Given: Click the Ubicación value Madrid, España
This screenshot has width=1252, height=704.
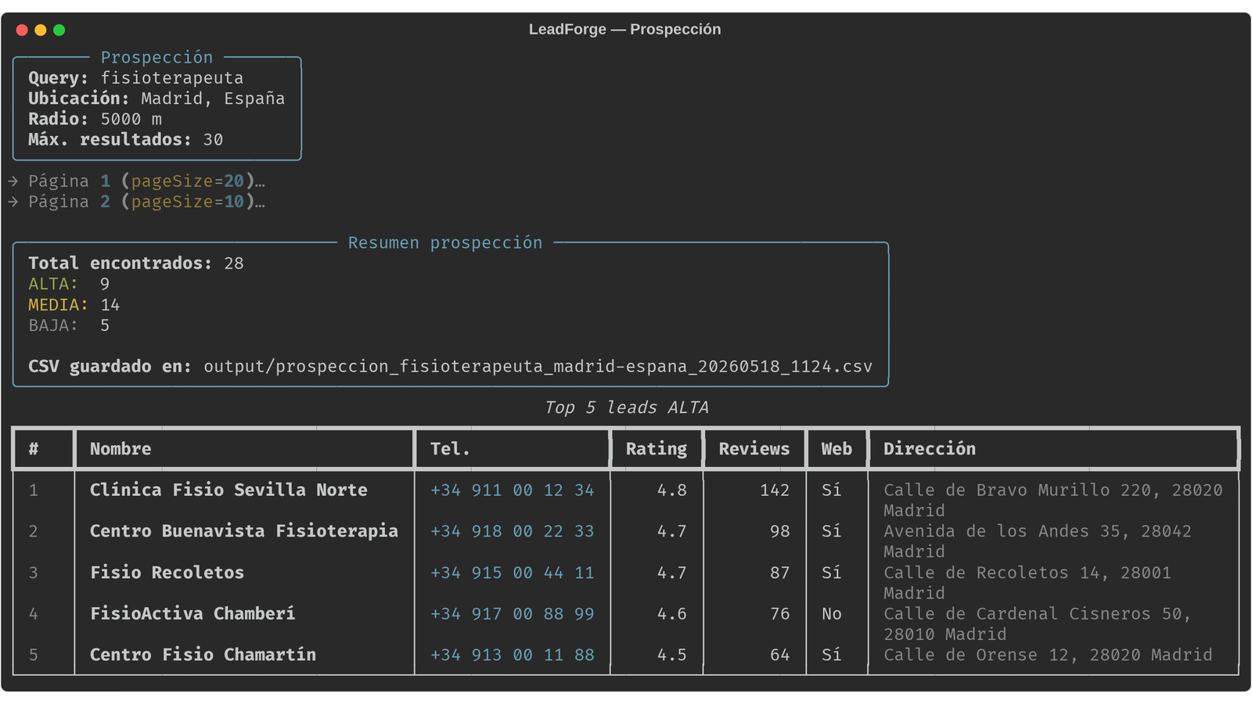Looking at the screenshot, I should (x=213, y=99).
